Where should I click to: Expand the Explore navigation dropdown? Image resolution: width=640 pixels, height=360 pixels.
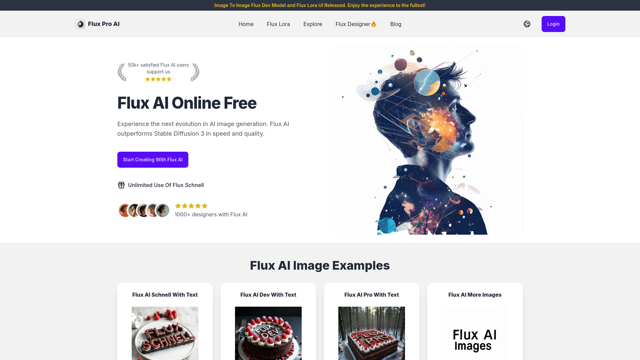pyautogui.click(x=313, y=24)
